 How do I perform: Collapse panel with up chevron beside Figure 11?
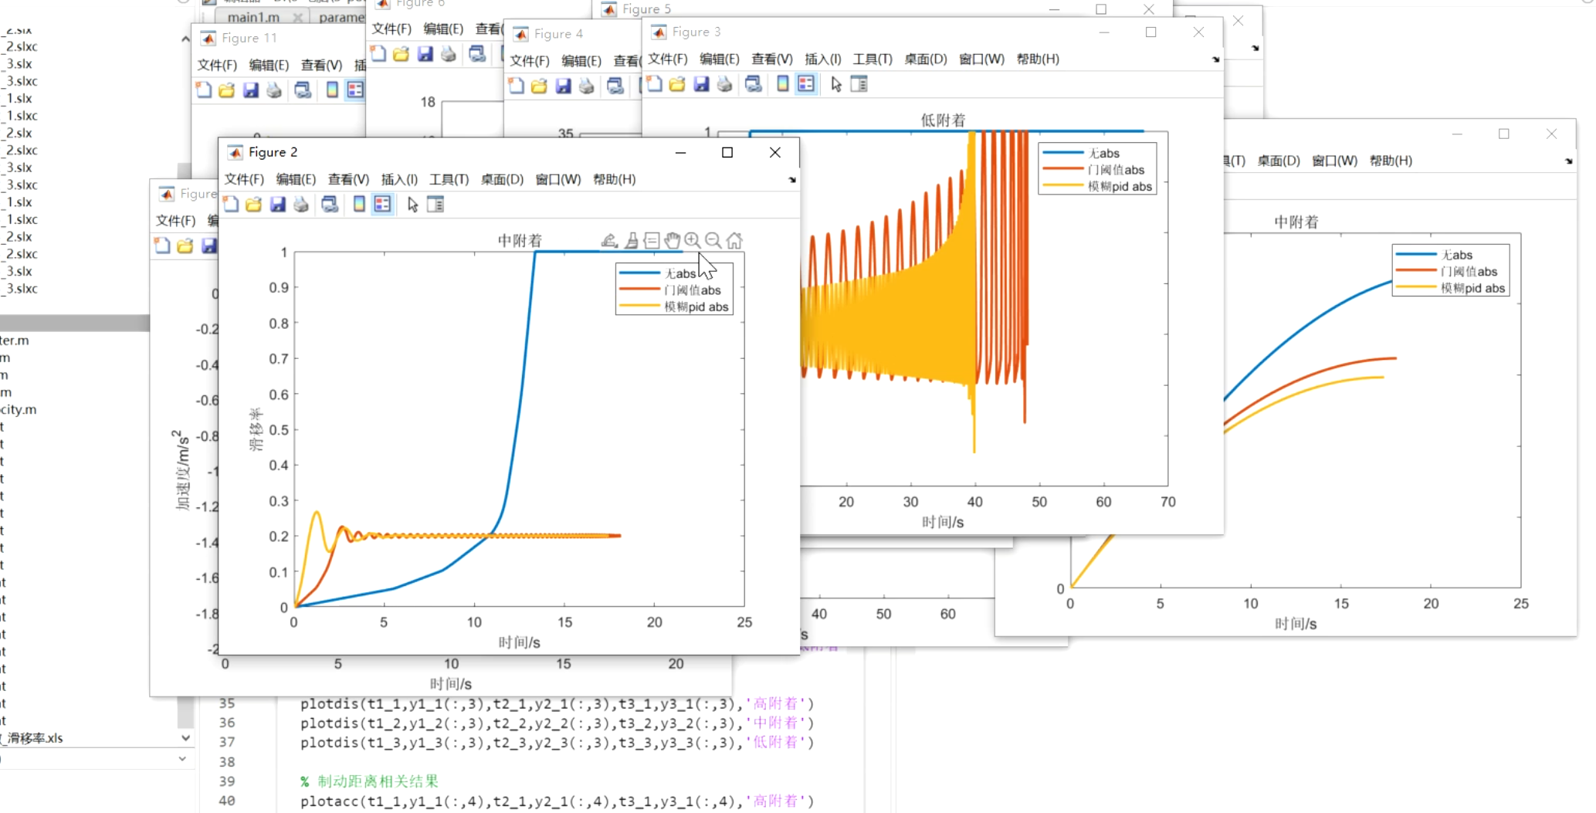coord(185,39)
